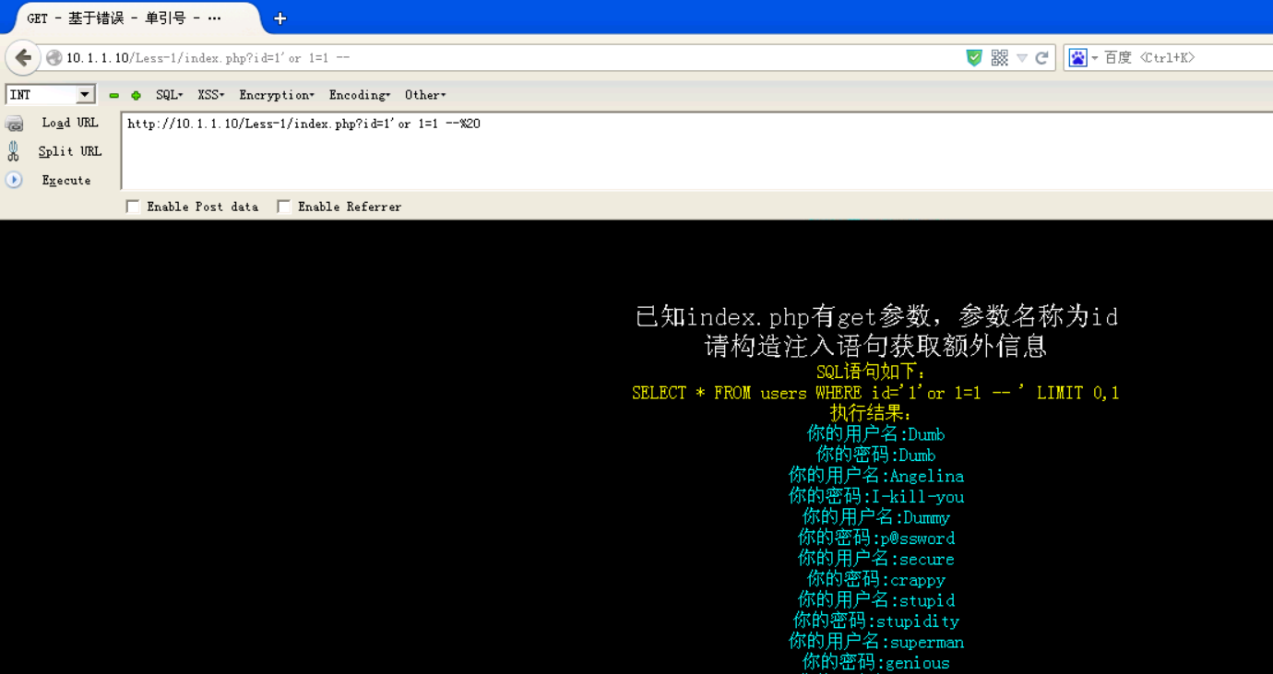This screenshot has width=1273, height=674.
Task: Click the Baidu paw search engine icon
Action: point(1077,58)
